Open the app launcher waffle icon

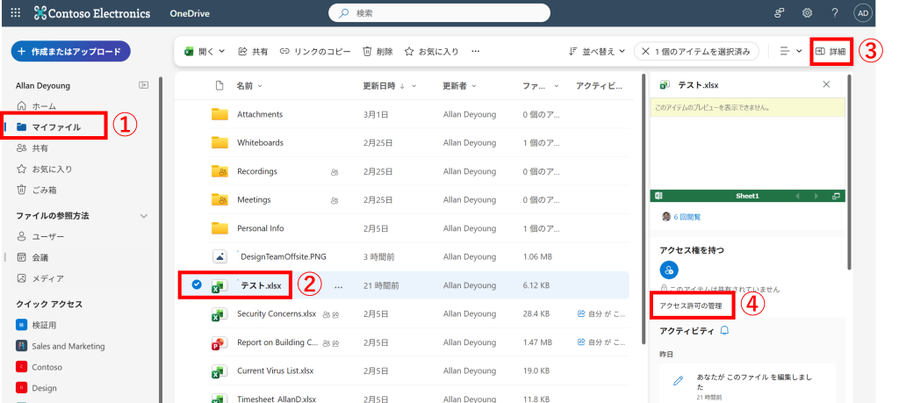pyautogui.click(x=16, y=13)
